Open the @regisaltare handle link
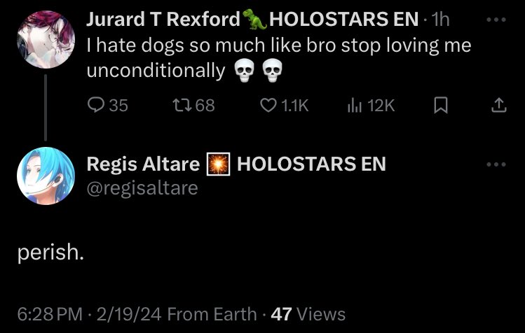 point(142,188)
